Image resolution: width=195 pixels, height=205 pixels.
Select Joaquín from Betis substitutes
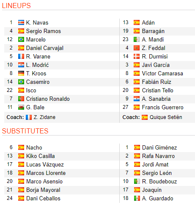pos(152,190)
